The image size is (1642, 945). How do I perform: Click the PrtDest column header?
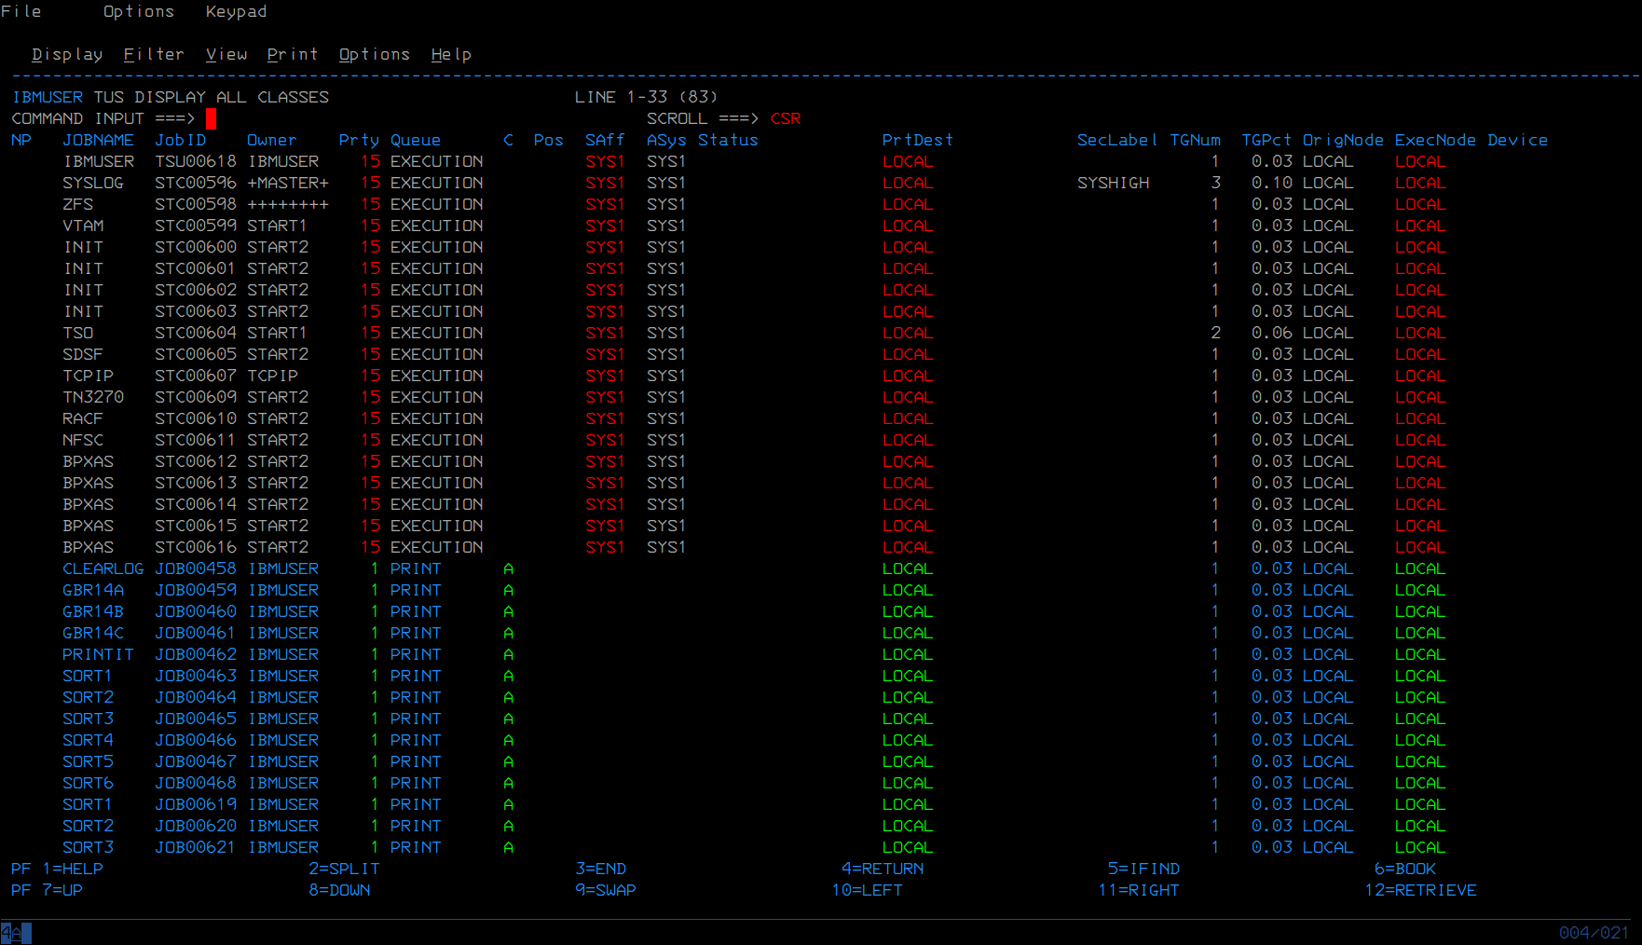pos(918,140)
